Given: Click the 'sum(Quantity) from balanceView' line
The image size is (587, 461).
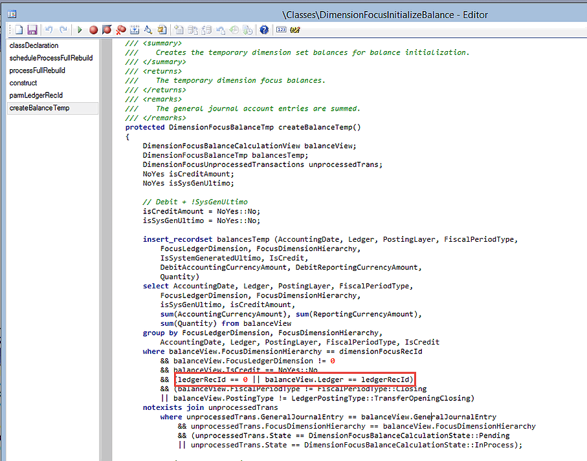Looking at the screenshot, I should 226,323.
